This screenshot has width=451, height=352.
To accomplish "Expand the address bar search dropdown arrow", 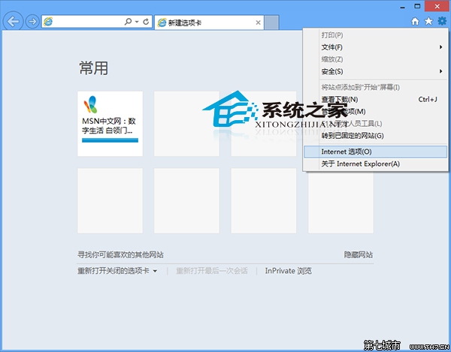I will click(137, 22).
